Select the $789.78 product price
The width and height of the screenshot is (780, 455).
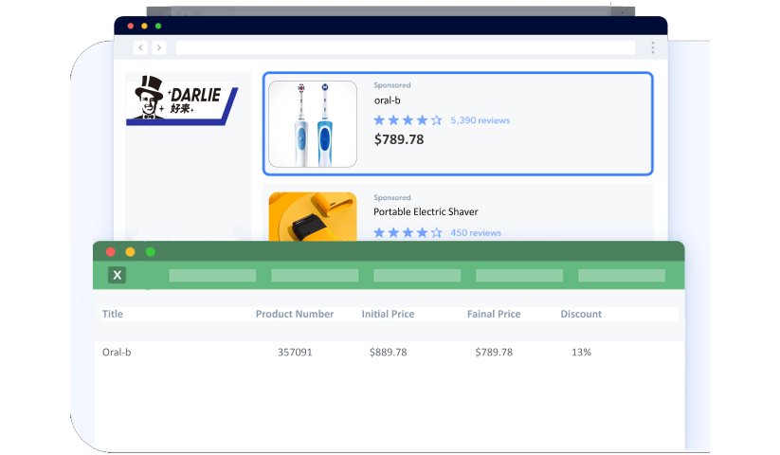coord(399,139)
